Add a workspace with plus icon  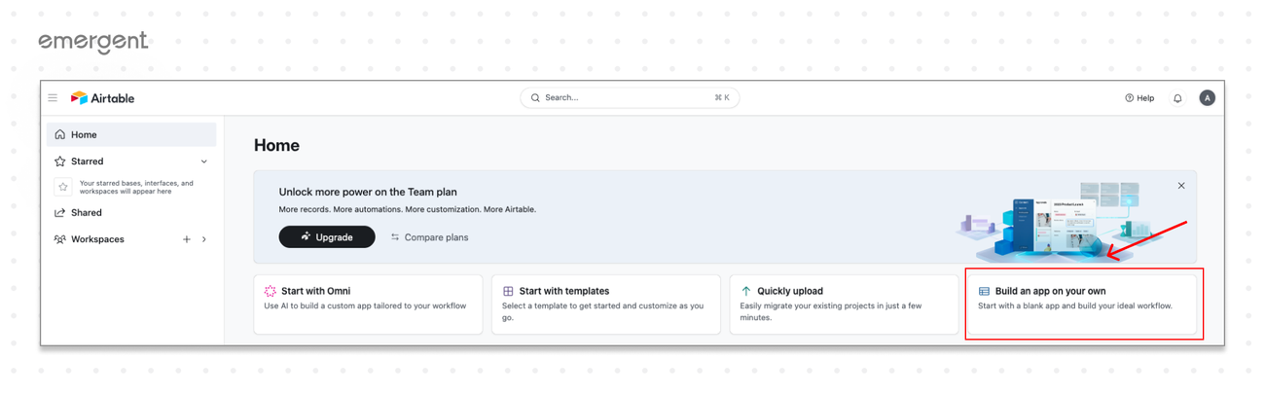pyautogui.click(x=187, y=239)
